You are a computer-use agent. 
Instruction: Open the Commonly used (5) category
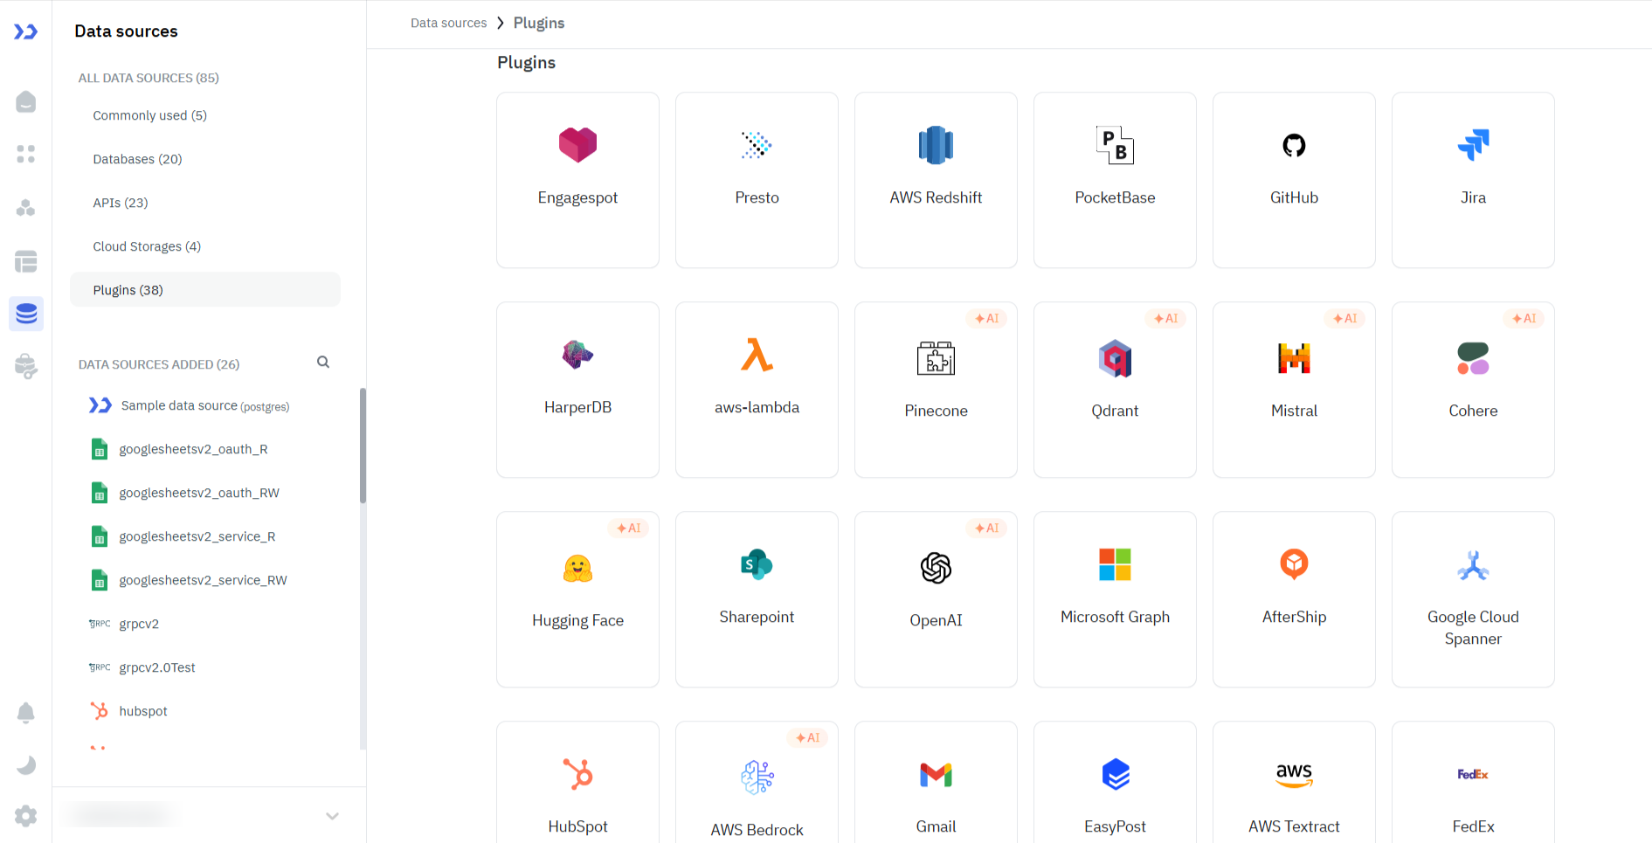pos(205,115)
